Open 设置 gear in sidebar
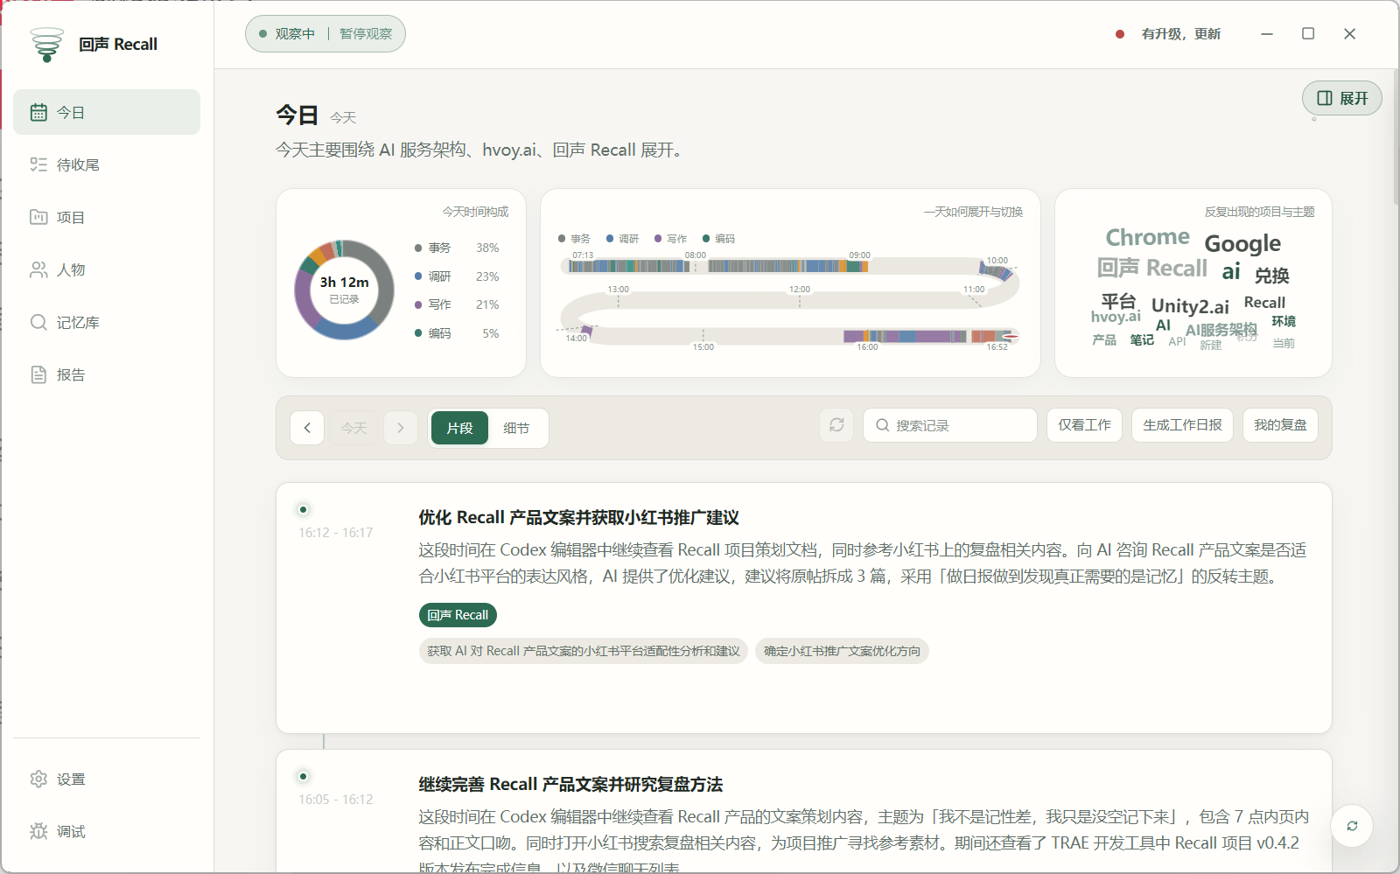1400x874 pixels. click(x=107, y=779)
